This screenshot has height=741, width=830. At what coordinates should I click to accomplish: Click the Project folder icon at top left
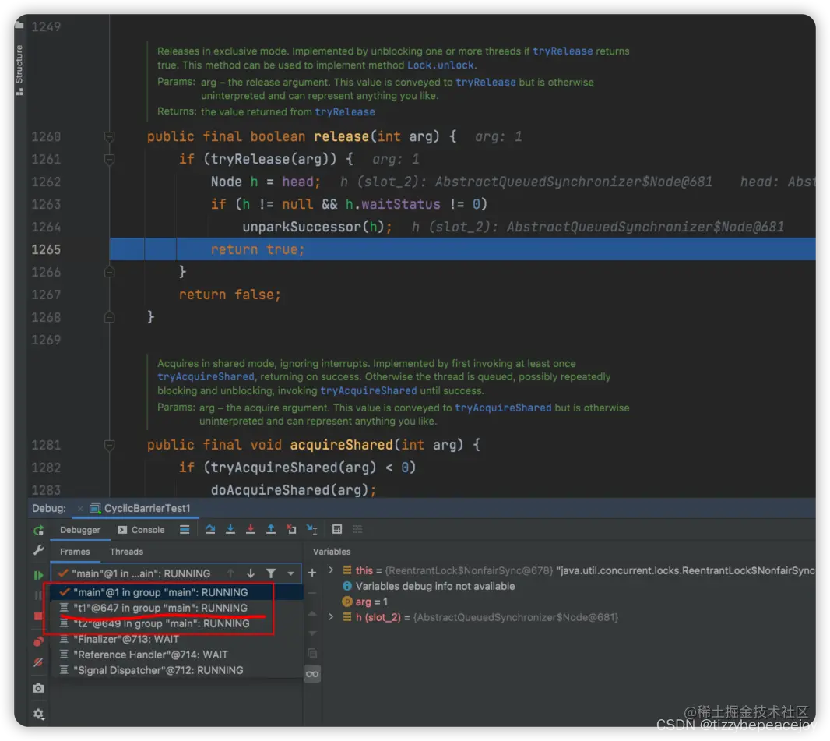coord(19,24)
